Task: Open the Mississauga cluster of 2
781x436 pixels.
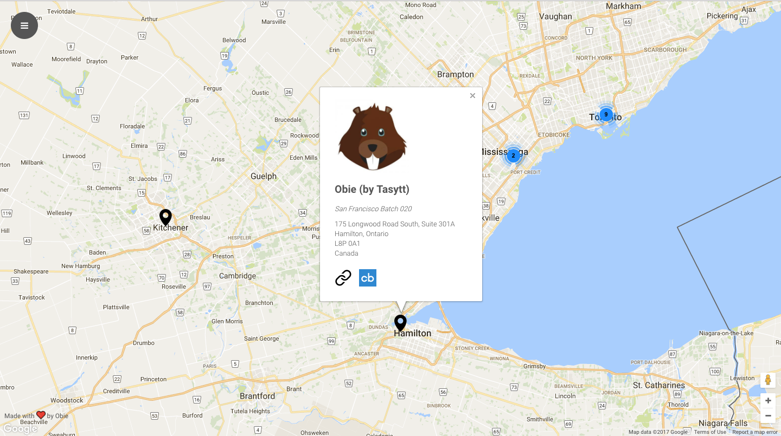Action: 513,156
